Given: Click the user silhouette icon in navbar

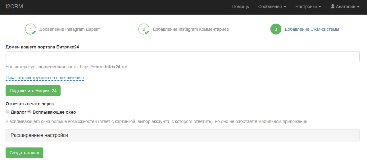Looking at the screenshot, I should (333, 7).
